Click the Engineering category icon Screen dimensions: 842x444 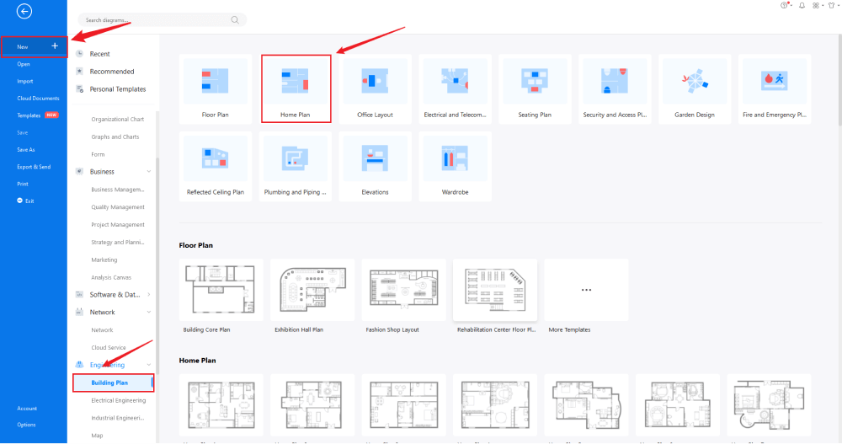coord(79,365)
